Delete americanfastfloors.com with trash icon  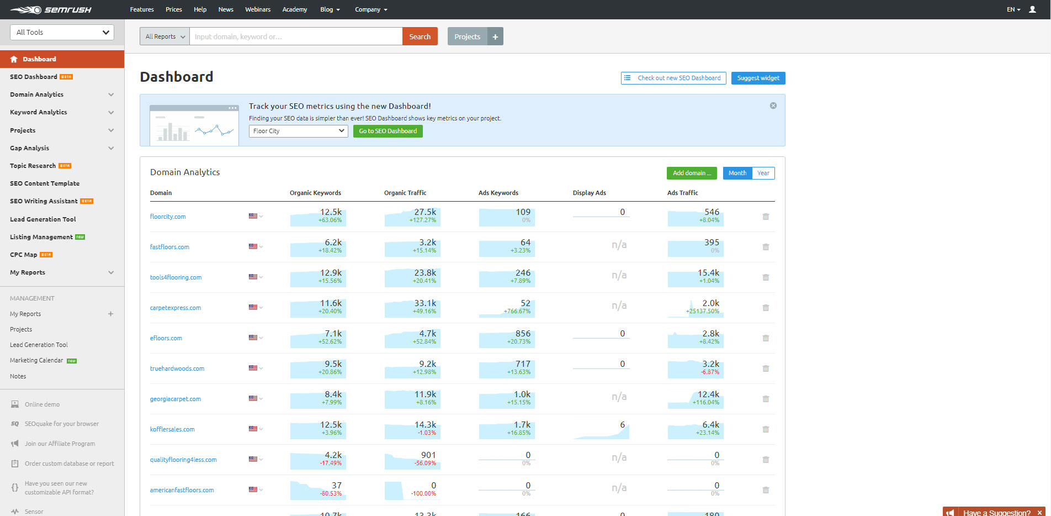pyautogui.click(x=766, y=490)
